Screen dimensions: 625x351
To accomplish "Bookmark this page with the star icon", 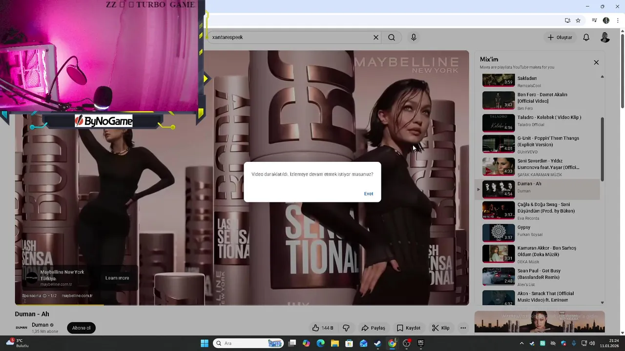I will (x=578, y=20).
